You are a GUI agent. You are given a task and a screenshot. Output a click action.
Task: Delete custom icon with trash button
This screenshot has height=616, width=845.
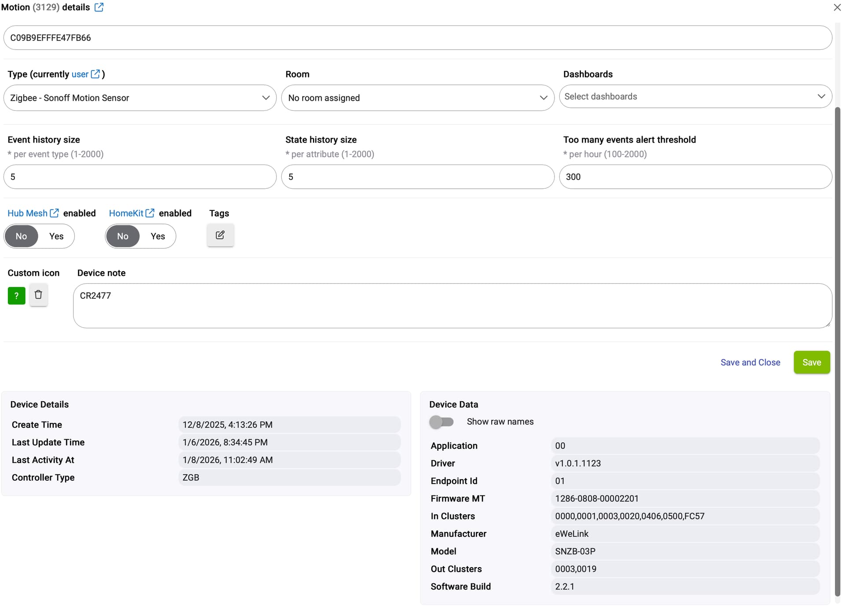tap(38, 295)
